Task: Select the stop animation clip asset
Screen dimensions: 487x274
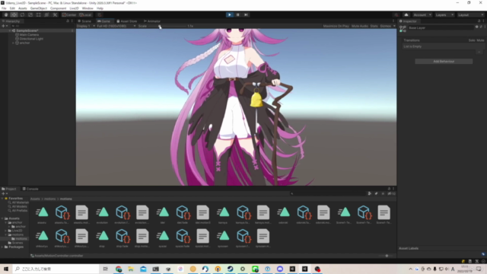Action: (x=102, y=238)
